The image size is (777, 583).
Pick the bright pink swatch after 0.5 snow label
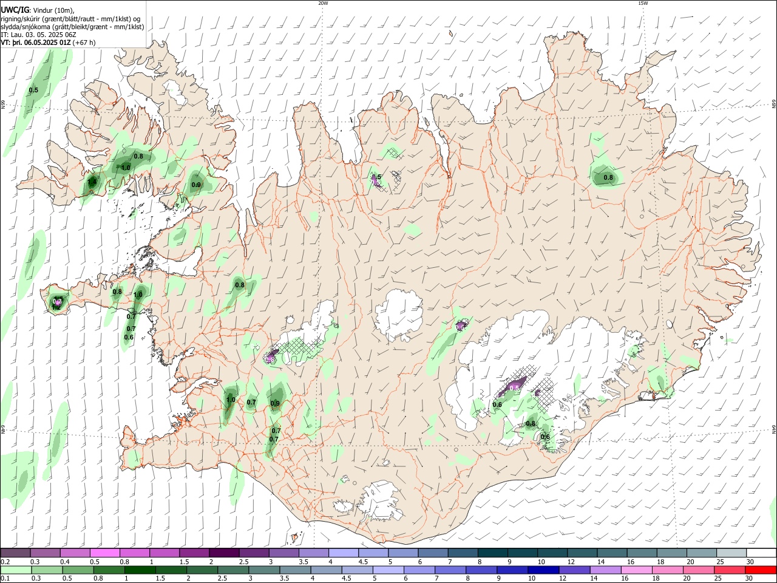click(104, 553)
